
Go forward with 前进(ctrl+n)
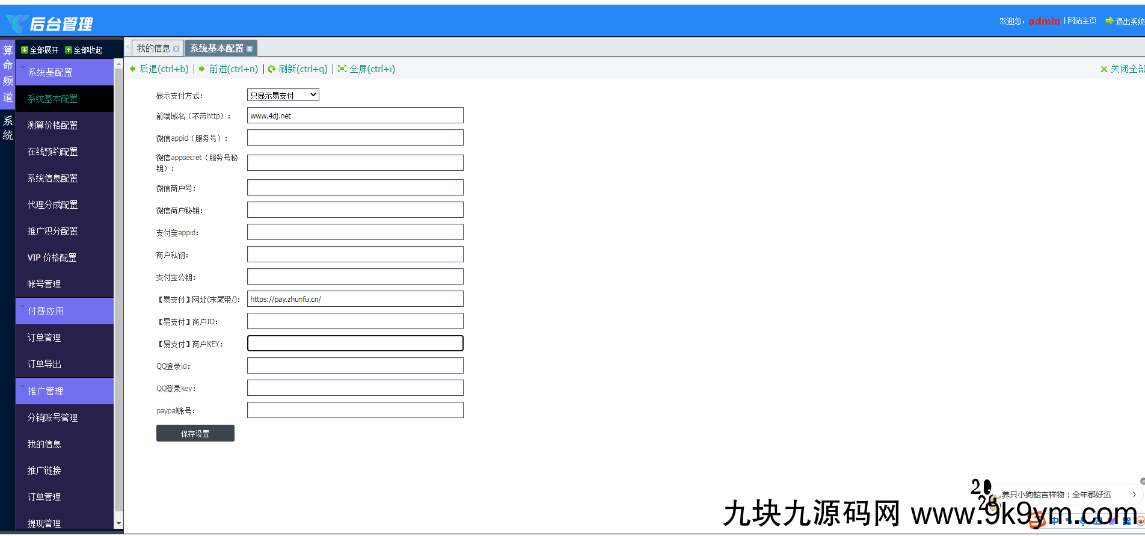click(x=229, y=69)
